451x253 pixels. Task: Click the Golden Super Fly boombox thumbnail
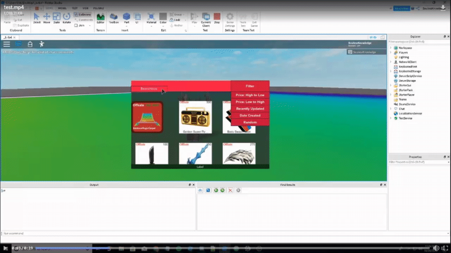point(195,117)
